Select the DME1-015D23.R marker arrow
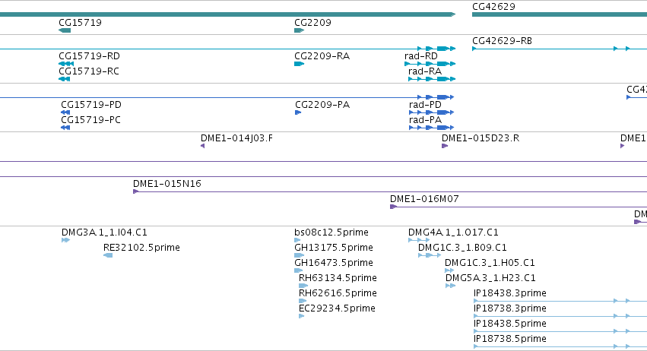Image resolution: width=647 pixels, height=351 pixels. click(x=445, y=146)
